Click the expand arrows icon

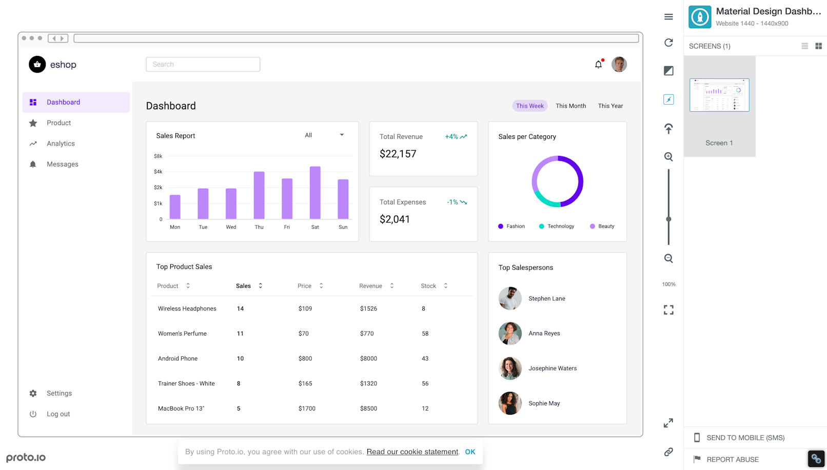(668, 423)
